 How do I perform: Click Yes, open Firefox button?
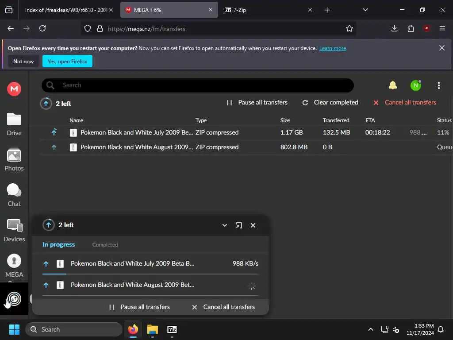point(67,61)
